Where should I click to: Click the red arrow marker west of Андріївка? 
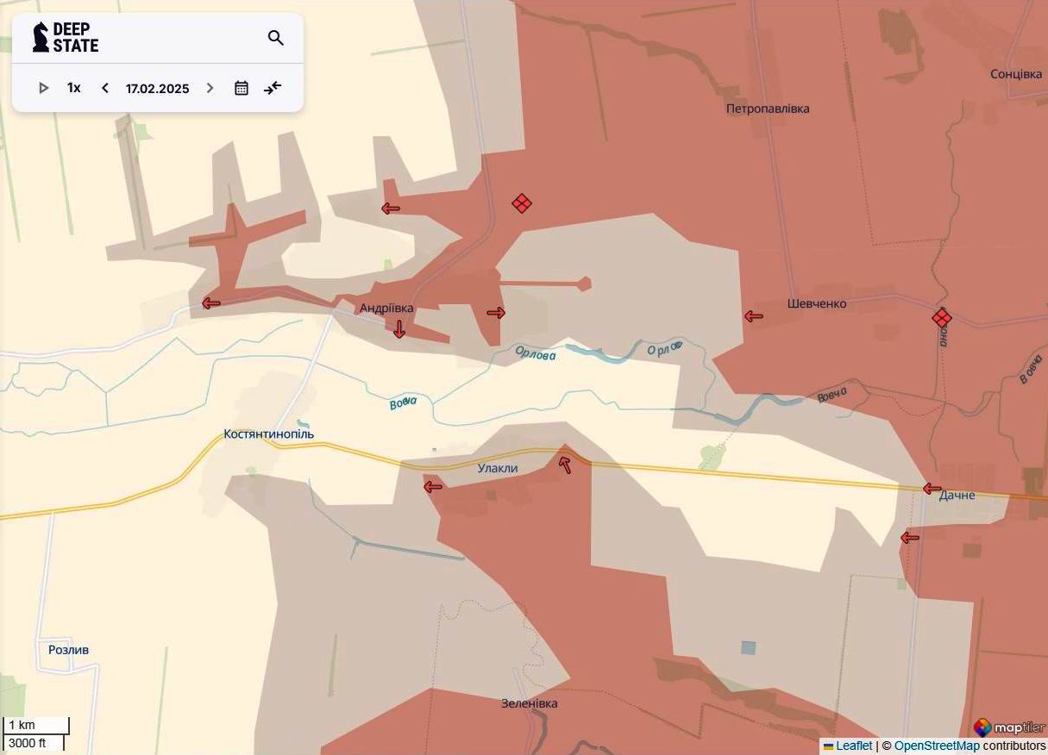[210, 303]
